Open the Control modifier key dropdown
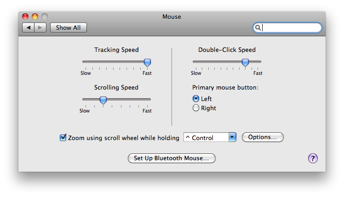 (210, 137)
